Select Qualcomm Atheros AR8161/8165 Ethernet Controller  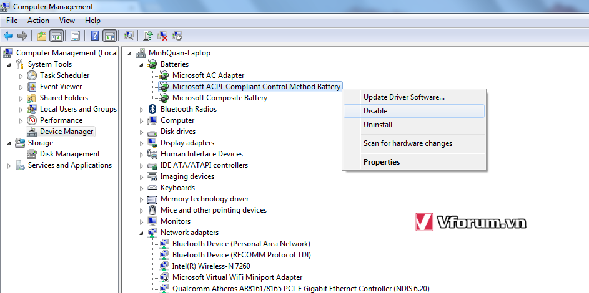pos(300,289)
